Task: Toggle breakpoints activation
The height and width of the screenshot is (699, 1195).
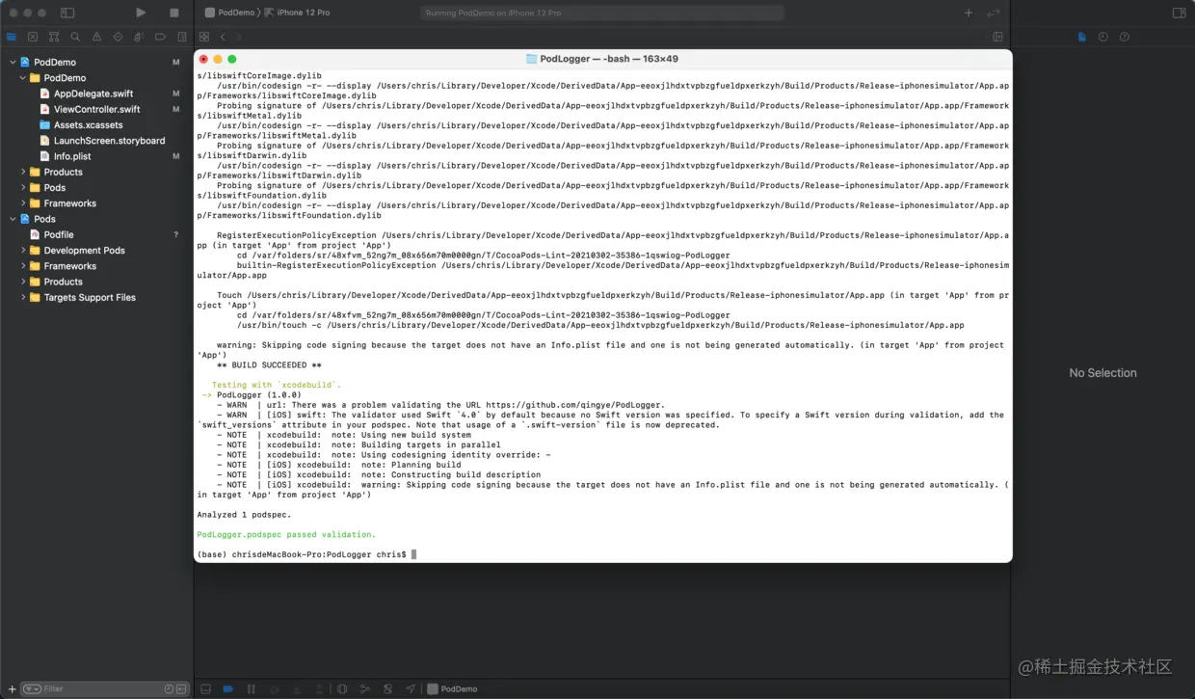Action: click(228, 688)
